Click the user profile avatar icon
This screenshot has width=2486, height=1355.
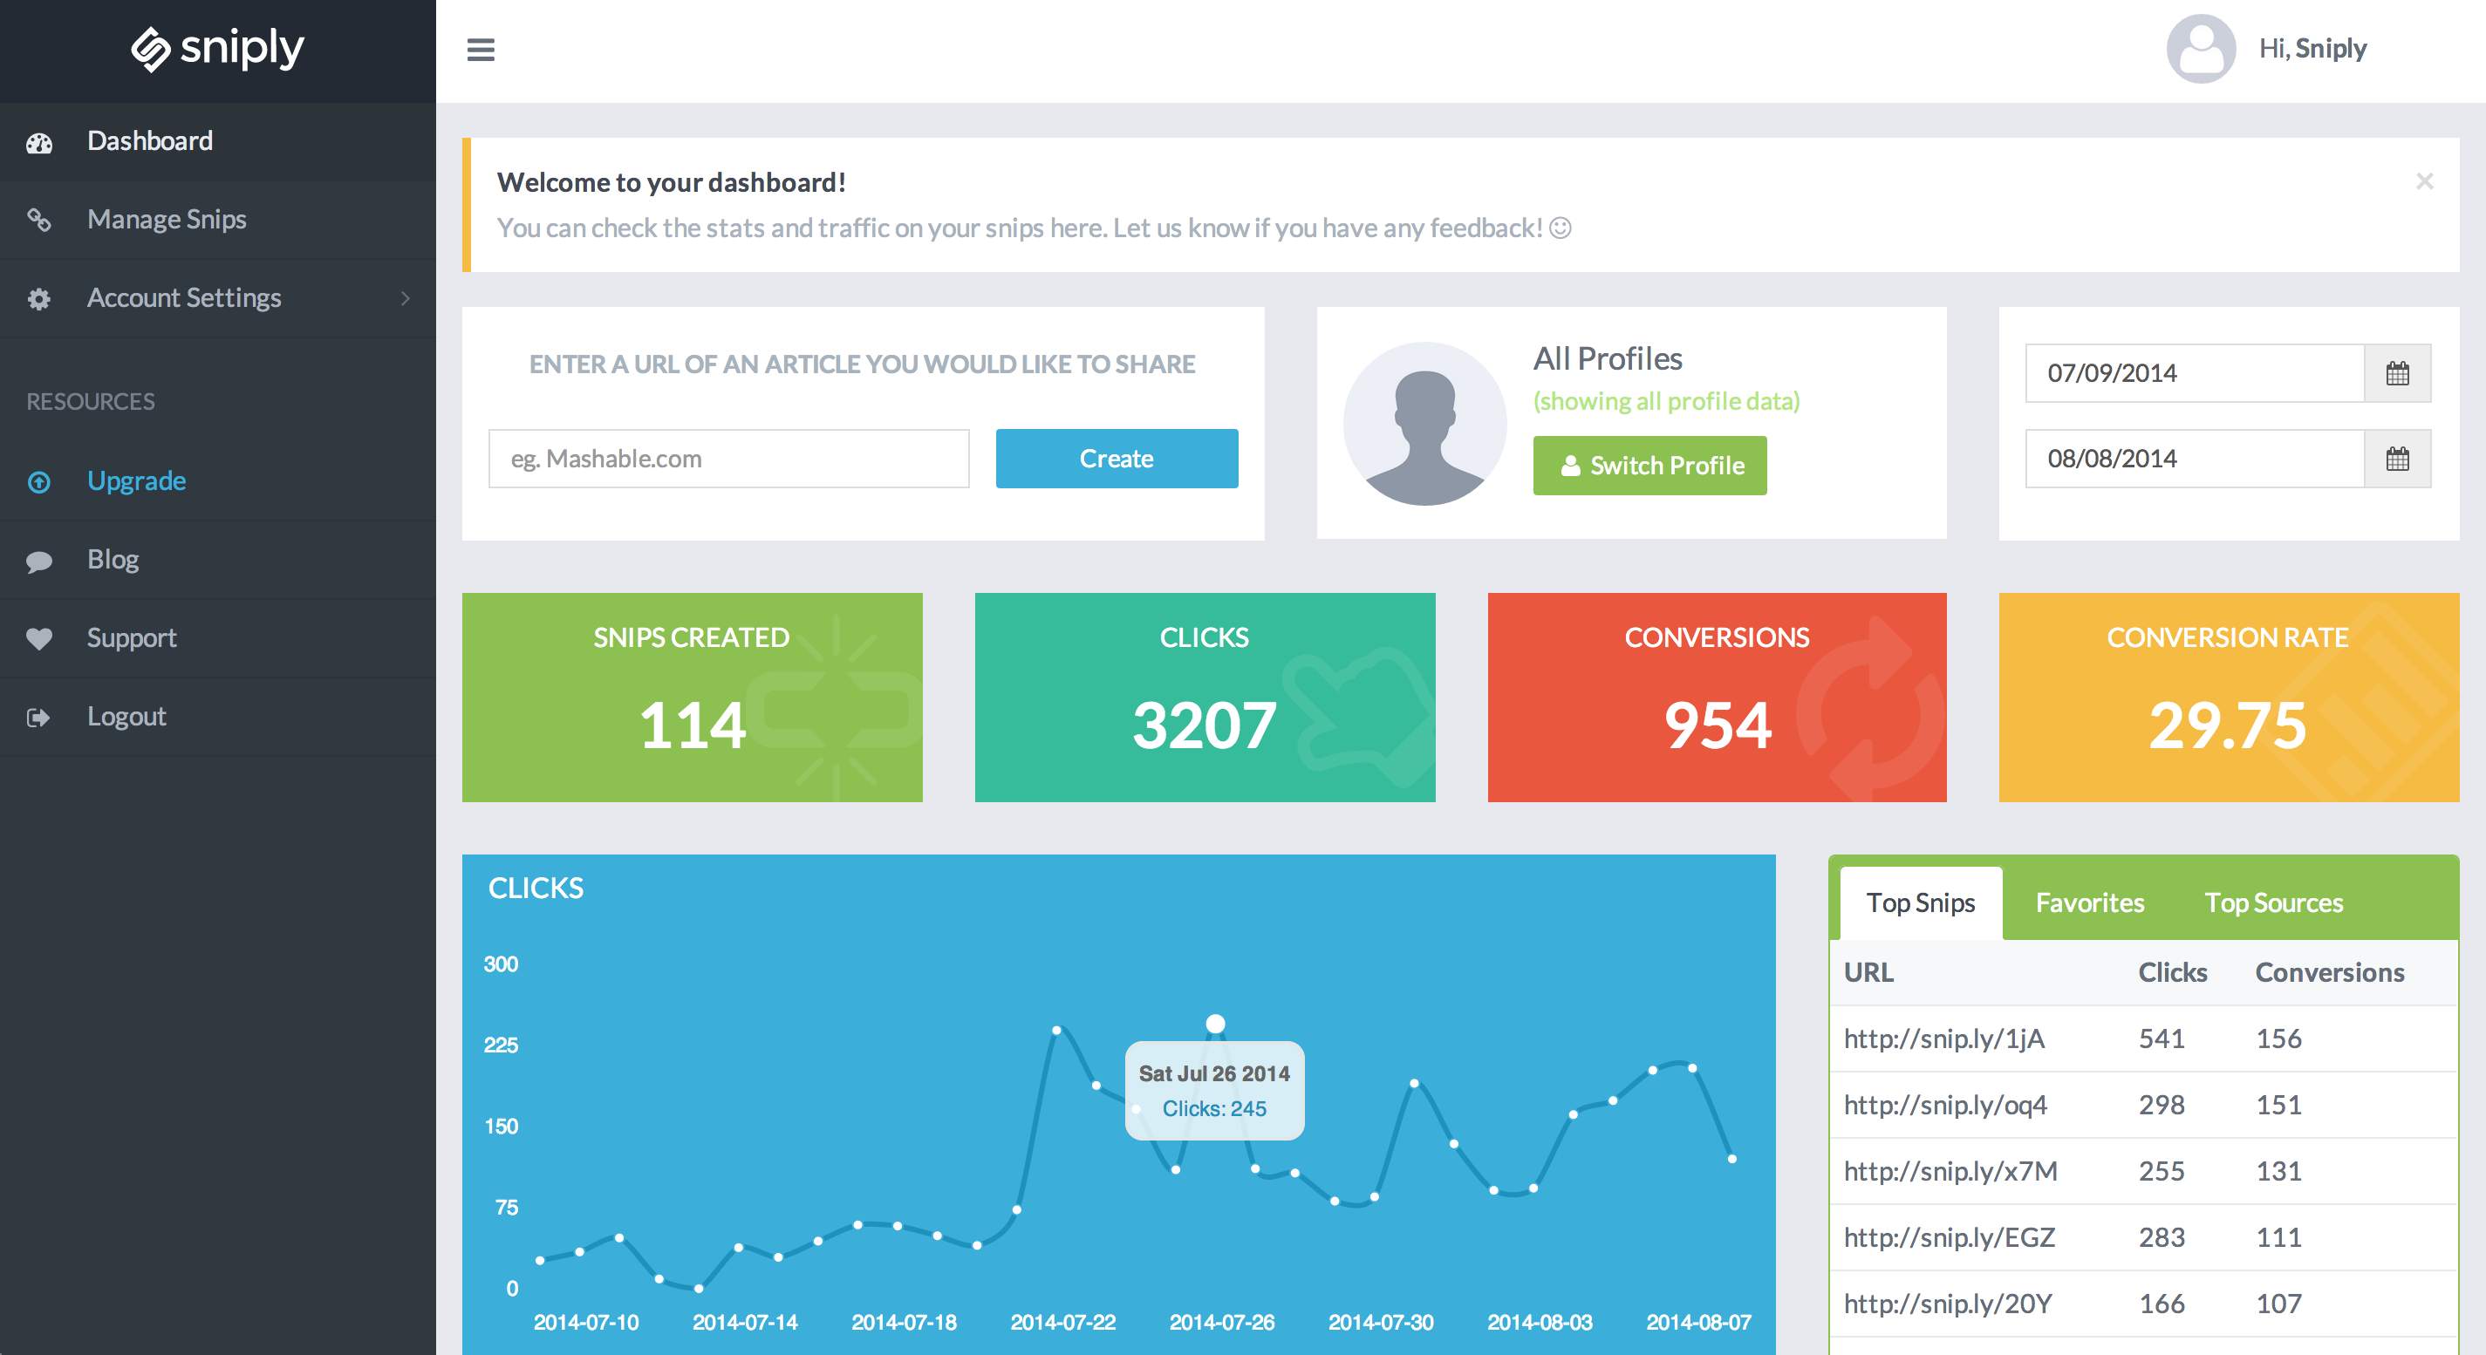coord(2199,47)
